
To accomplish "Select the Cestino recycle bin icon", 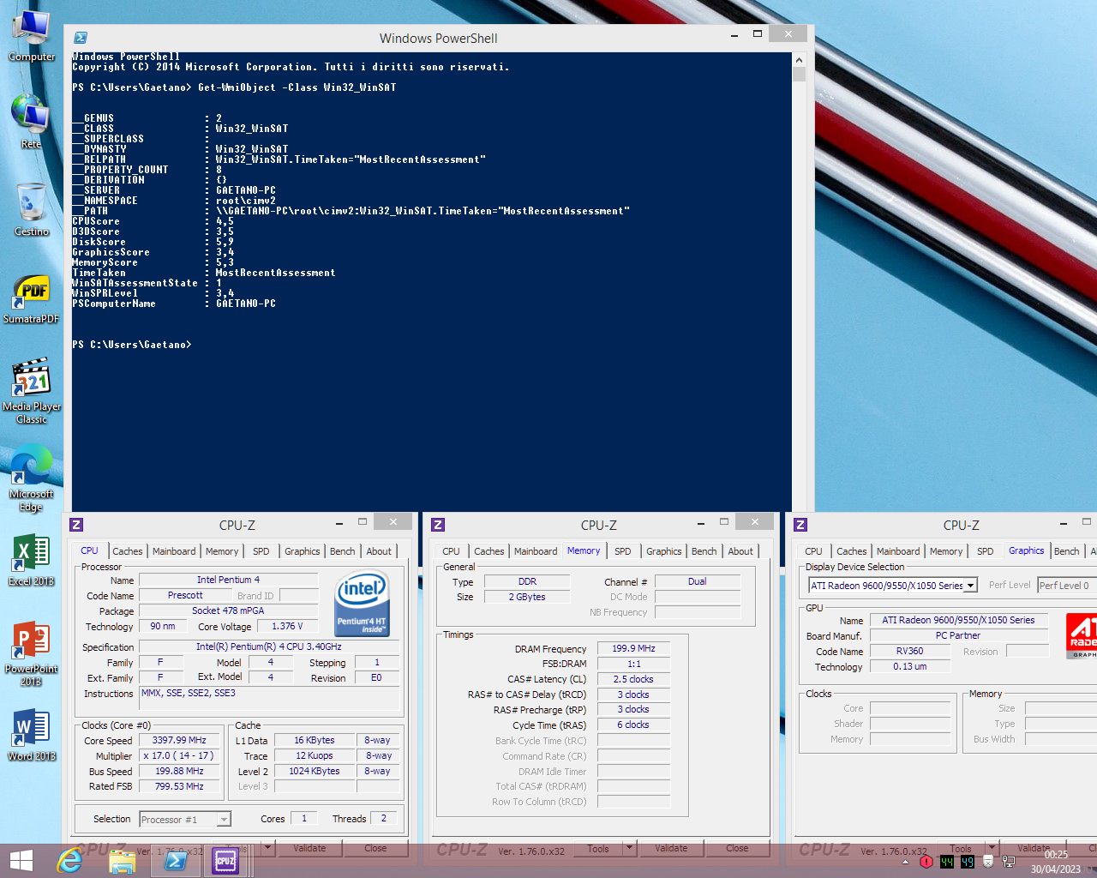I will pyautogui.click(x=32, y=208).
